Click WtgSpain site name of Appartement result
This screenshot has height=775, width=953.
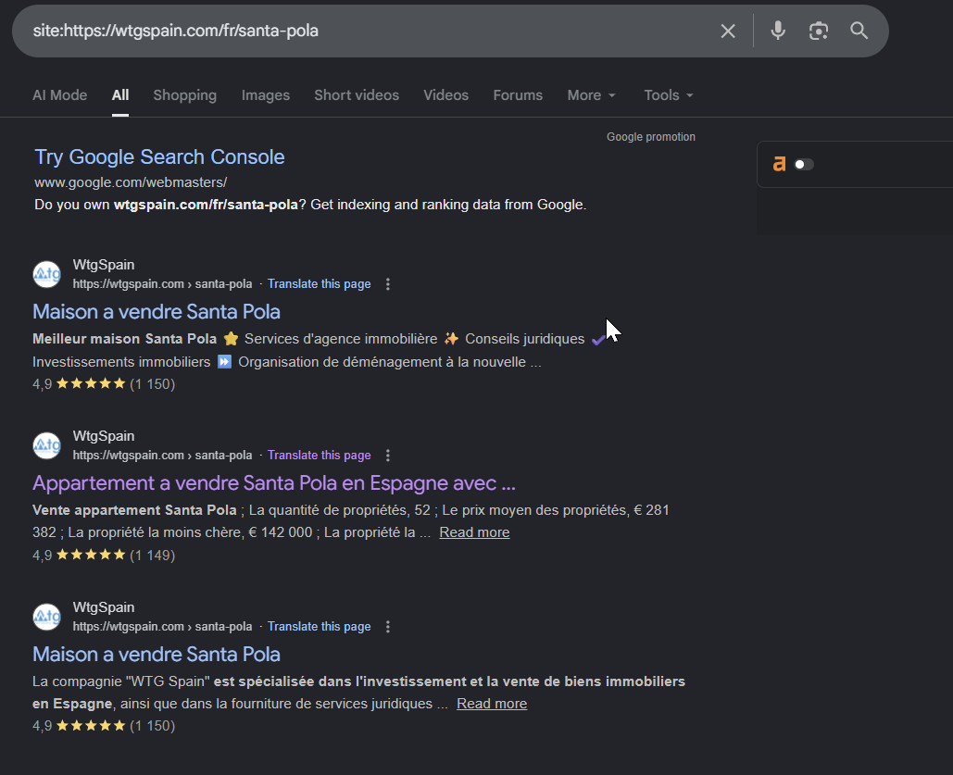104,436
